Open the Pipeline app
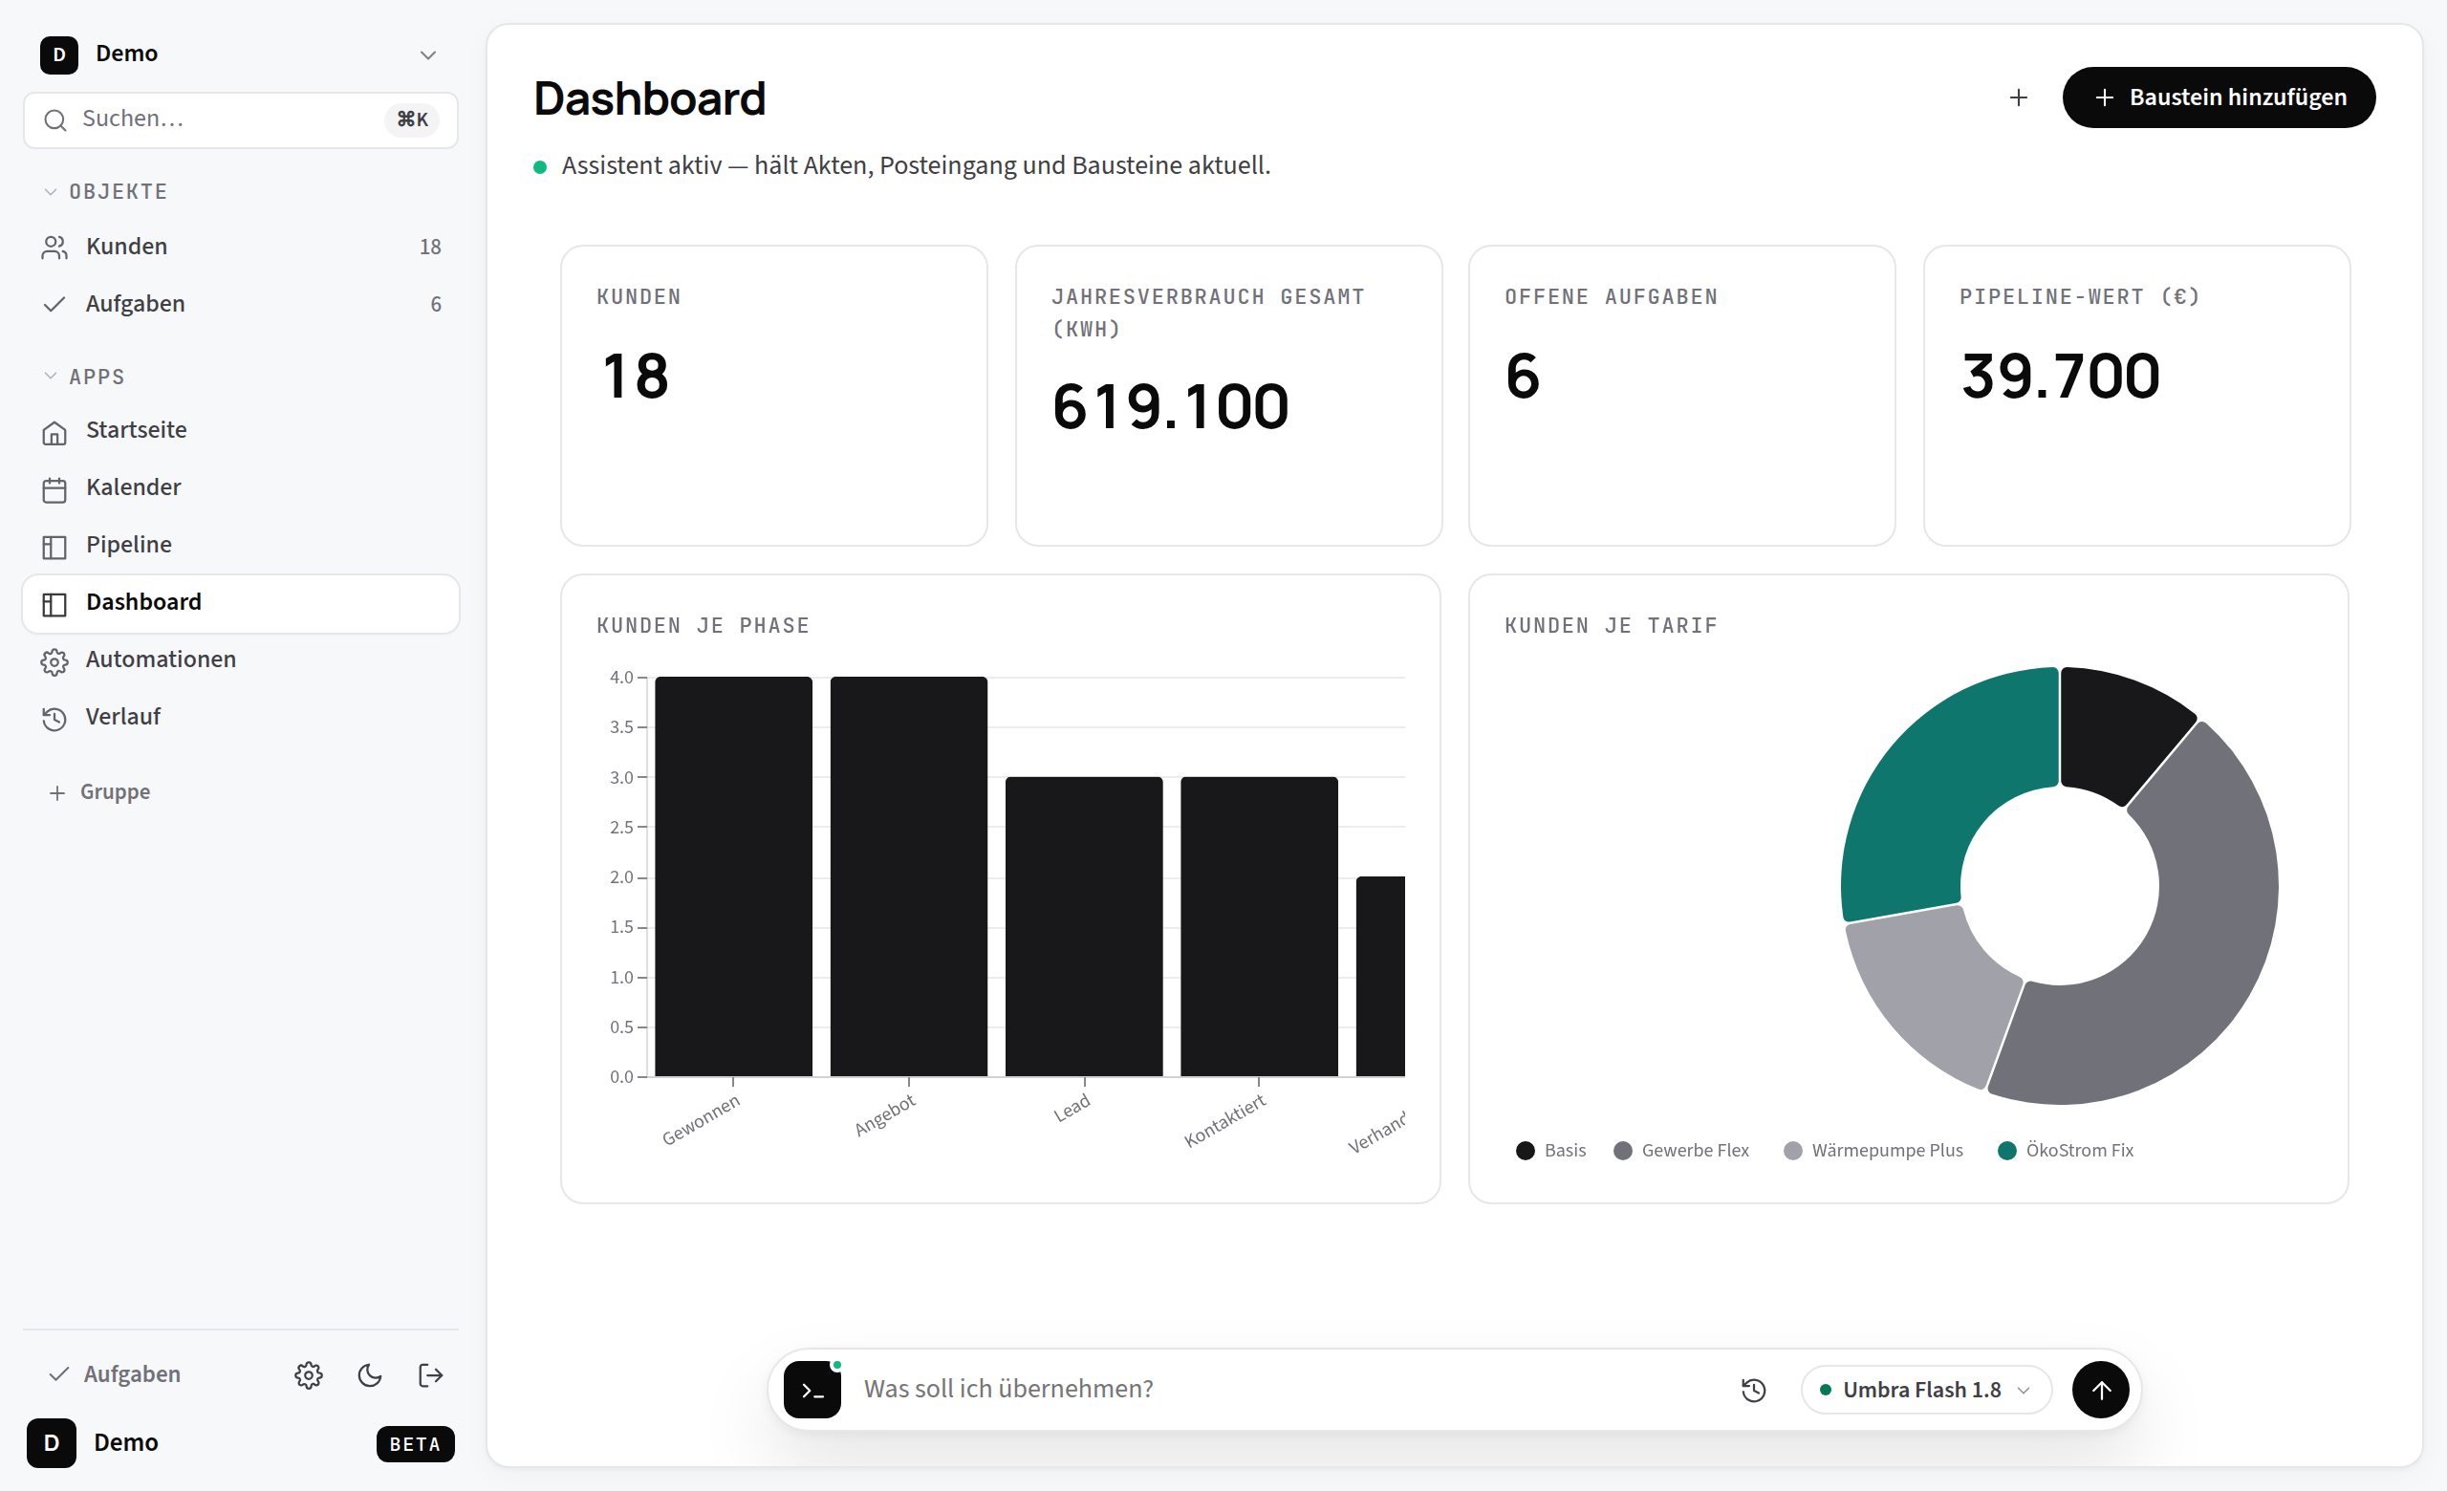The height and width of the screenshot is (1491, 2447). [x=240, y=545]
